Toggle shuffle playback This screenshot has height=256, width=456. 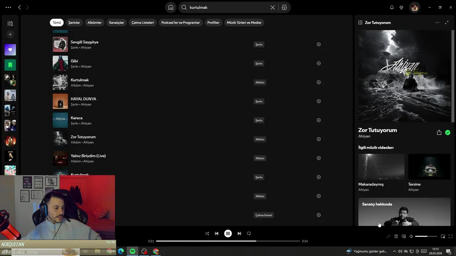(207, 234)
